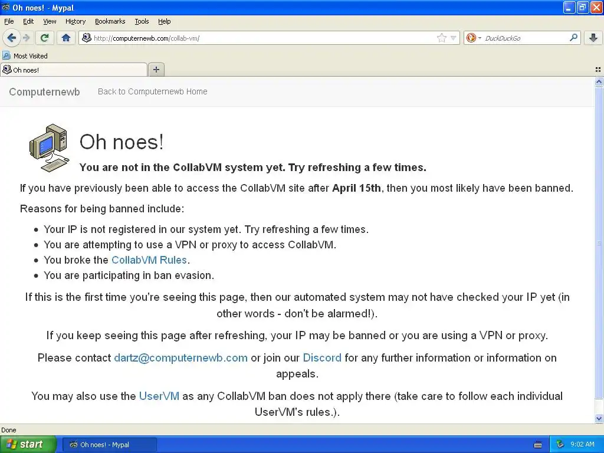Open the list-all-tabs grid icon
Screen dimensions: 604x453
coord(598,70)
